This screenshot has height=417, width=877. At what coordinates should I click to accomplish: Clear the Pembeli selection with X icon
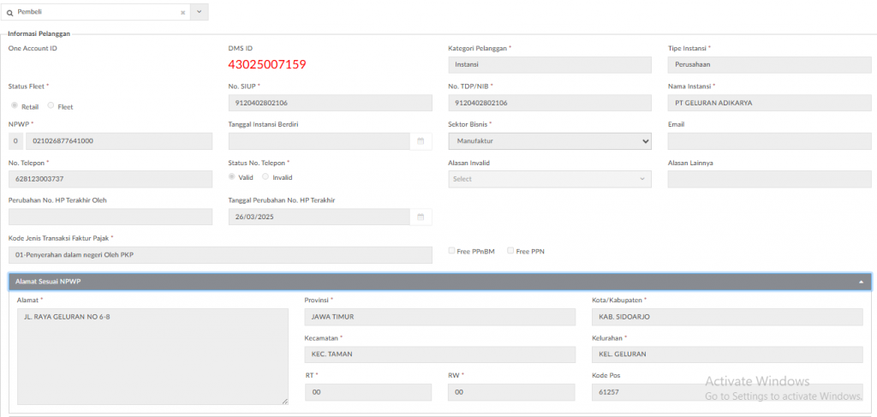coord(182,13)
